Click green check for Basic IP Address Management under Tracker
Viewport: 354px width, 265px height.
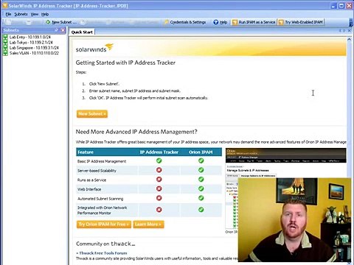(159, 160)
